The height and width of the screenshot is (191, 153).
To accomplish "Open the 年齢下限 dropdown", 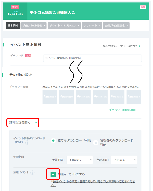I will 80,160.
